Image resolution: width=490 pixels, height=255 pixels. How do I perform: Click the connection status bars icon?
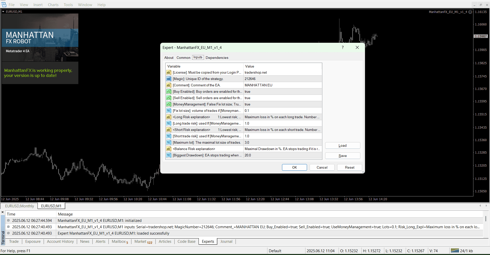click(455, 250)
